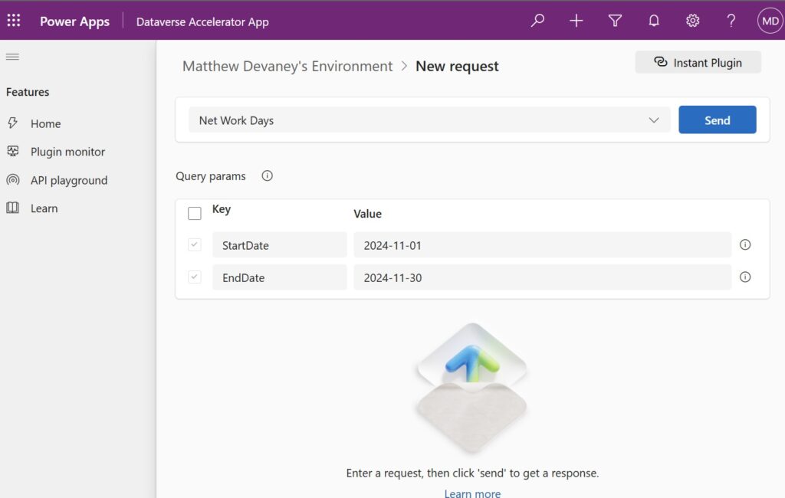This screenshot has width=785, height=498.
Task: Click the New request breadcrumb text
Action: (x=457, y=66)
